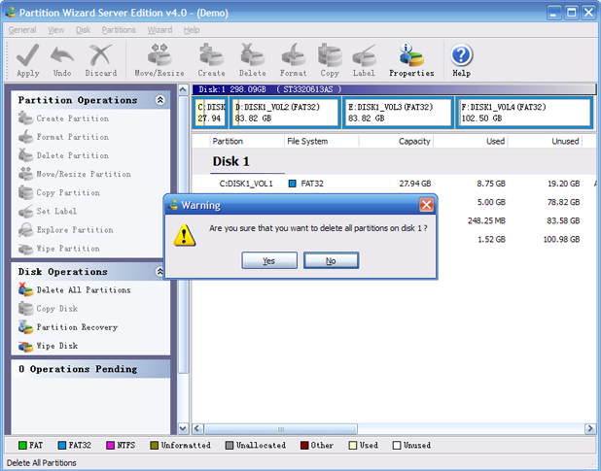This screenshot has width=601, height=471.
Task: Click the sidebar scrollbar down arrow
Action: 183,428
